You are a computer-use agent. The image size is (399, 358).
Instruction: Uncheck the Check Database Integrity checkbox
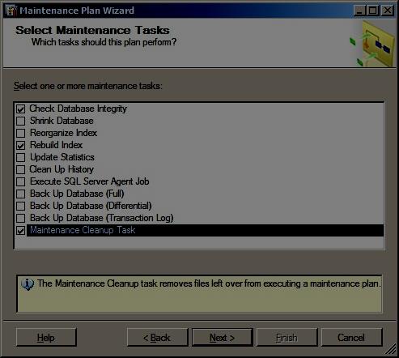tap(21, 109)
